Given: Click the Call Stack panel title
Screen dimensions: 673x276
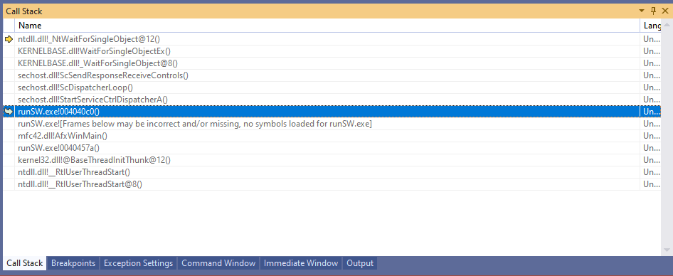Looking at the screenshot, I should pos(24,11).
